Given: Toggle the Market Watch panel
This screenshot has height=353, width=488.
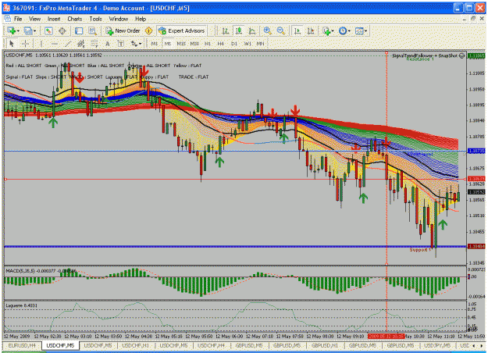Looking at the screenshot, I should click(48, 30).
